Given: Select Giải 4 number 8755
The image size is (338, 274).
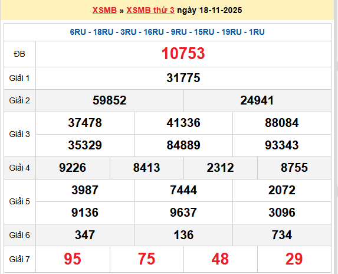Looking at the screenshot, I should (294, 168).
